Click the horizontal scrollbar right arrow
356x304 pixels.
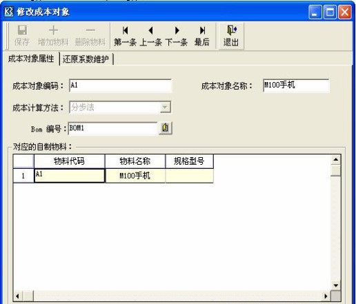pyautogui.click(x=326, y=296)
